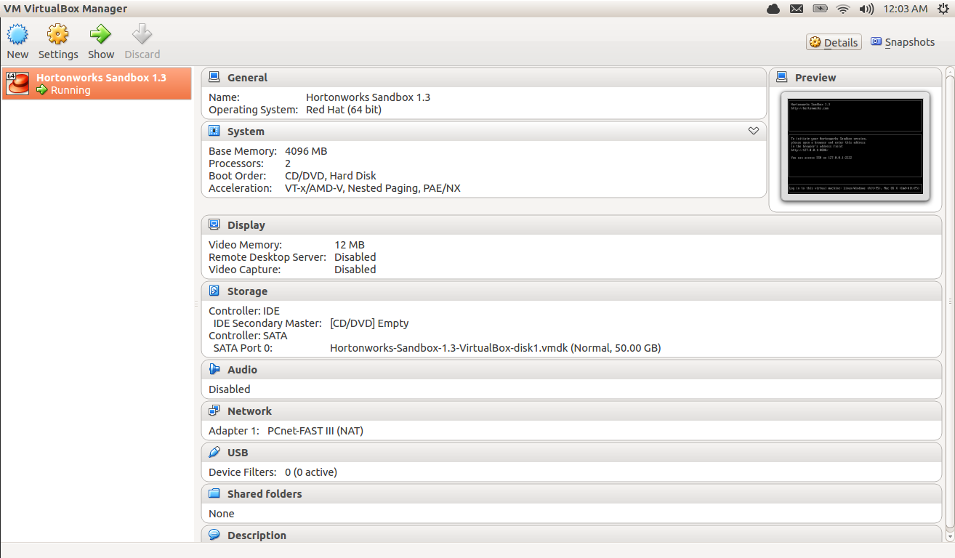Click '0 (0 active)' device filters text
Viewport: 955px width, 558px height.
coord(311,472)
